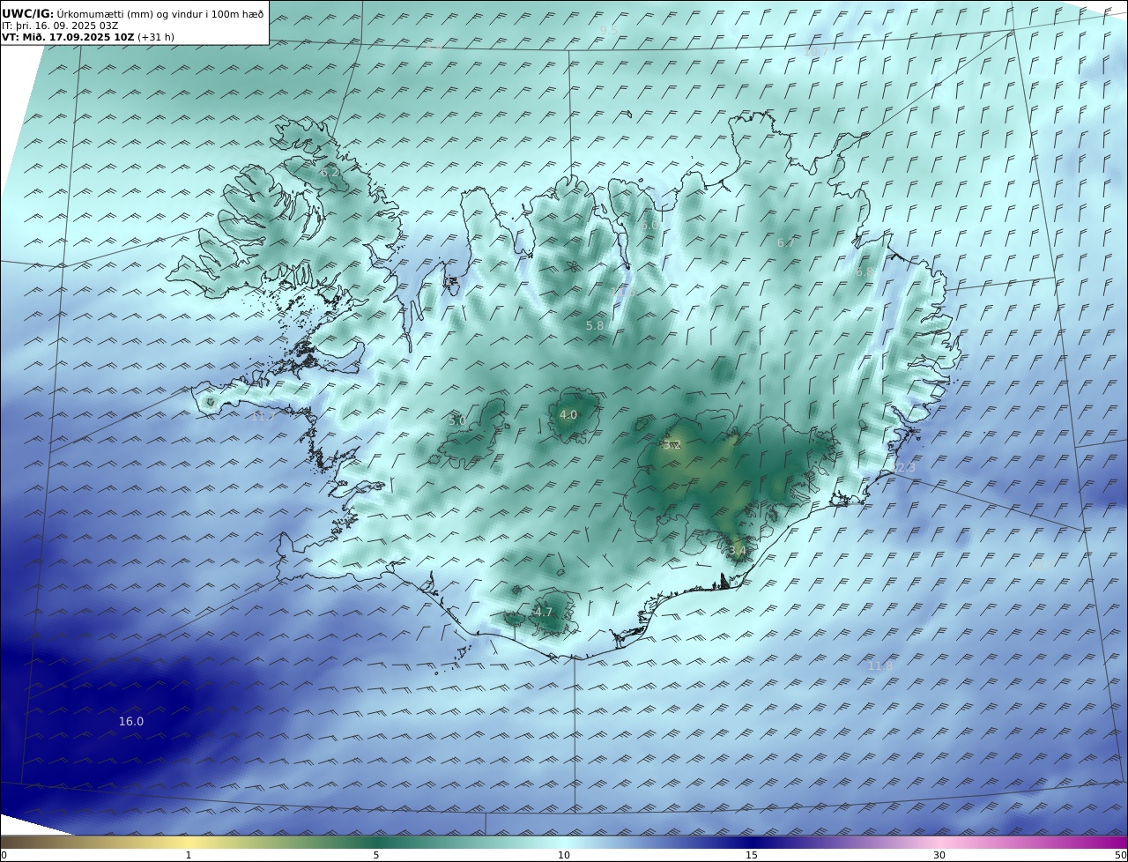The width and height of the screenshot is (1128, 862).
Task: Click the 12.3 value on the east coast
Action: coord(902,467)
